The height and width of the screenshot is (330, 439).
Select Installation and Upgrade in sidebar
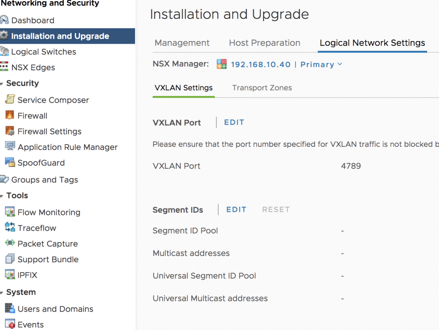click(x=60, y=36)
